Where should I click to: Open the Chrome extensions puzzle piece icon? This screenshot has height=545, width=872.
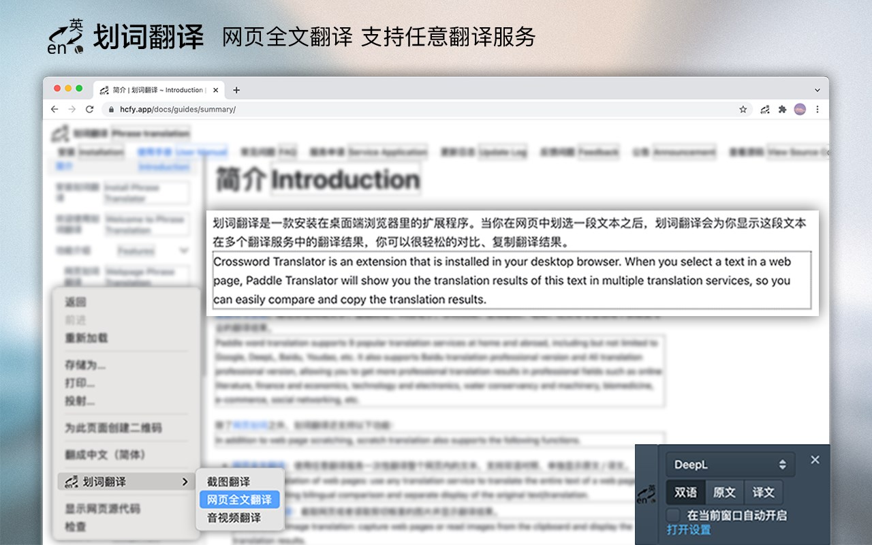[x=783, y=109]
